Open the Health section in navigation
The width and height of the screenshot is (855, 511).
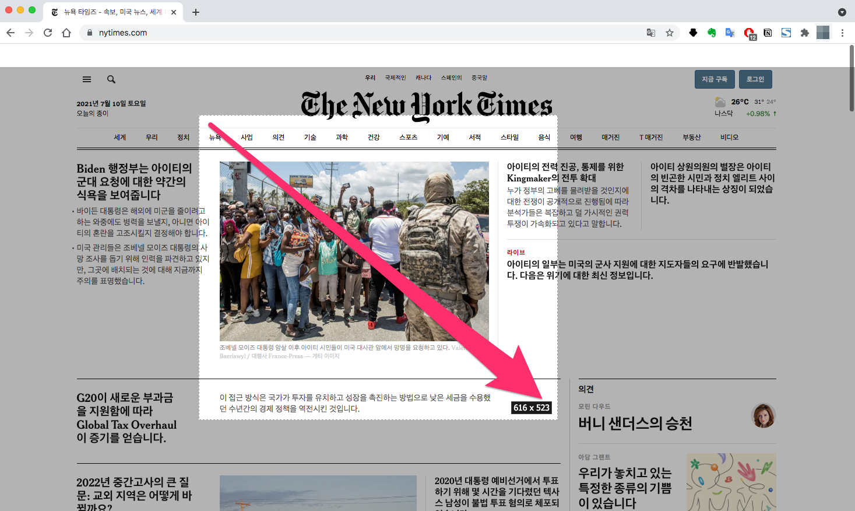point(374,137)
